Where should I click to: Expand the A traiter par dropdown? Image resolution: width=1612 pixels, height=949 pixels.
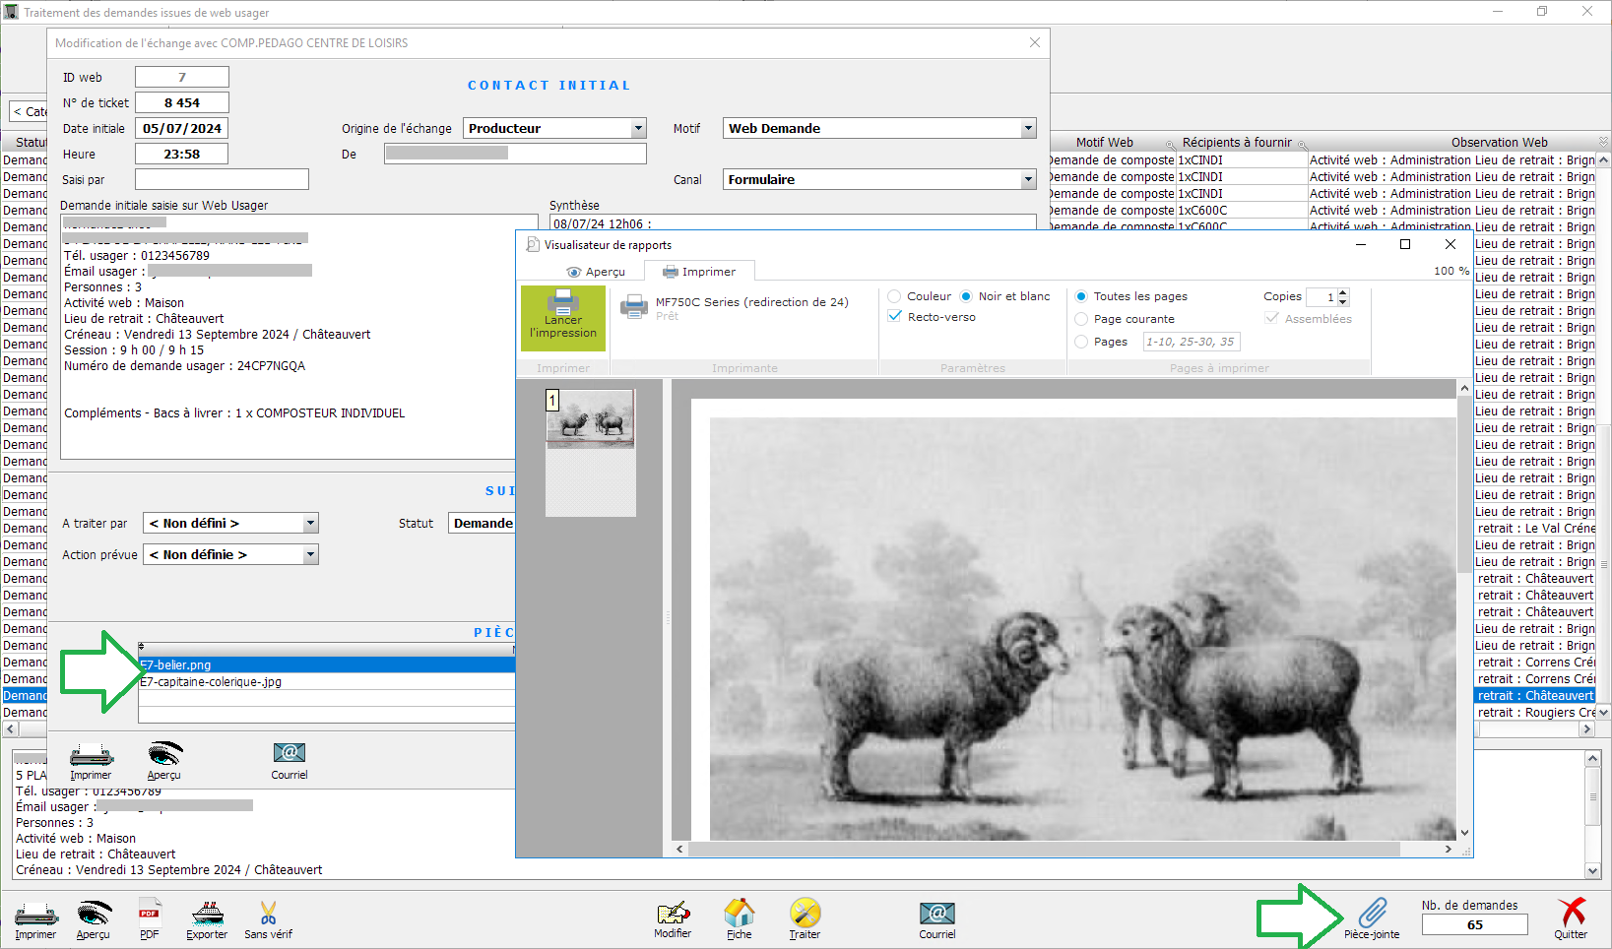[x=310, y=524]
